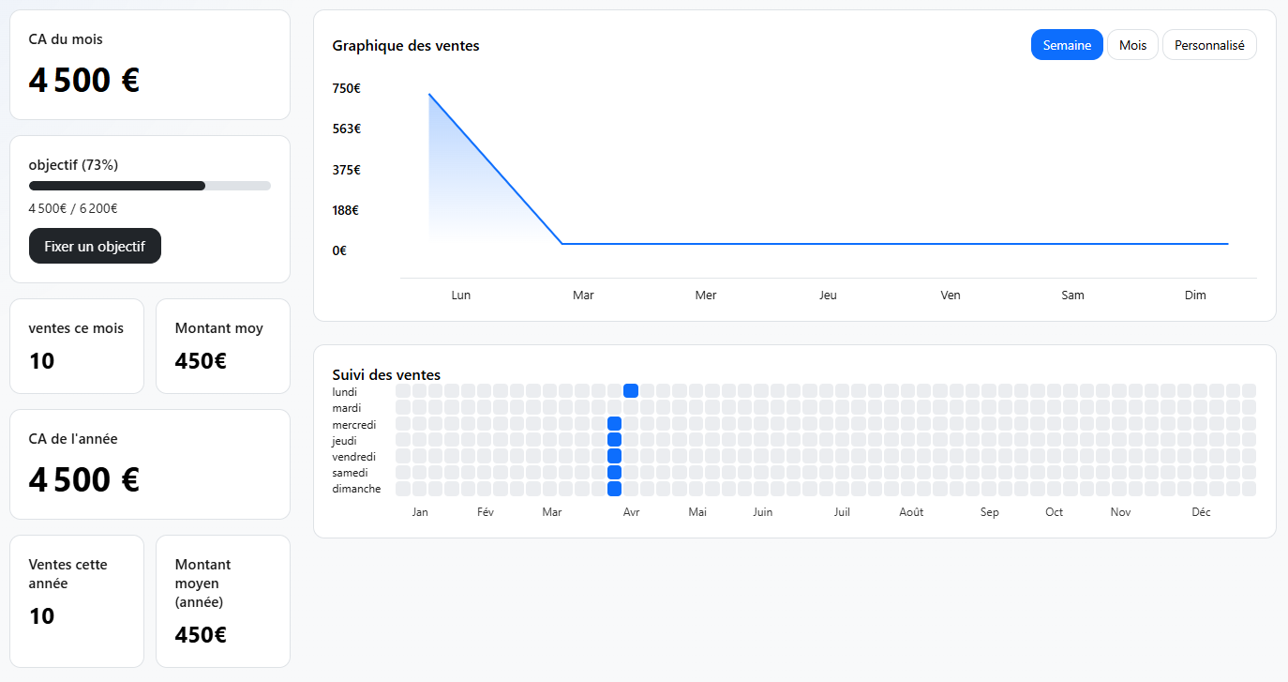Select the Montant moyen (année) card

tap(222, 600)
